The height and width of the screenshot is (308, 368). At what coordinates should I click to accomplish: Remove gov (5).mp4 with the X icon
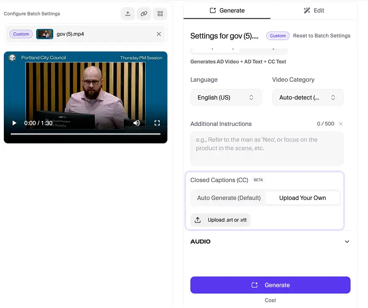tap(159, 34)
